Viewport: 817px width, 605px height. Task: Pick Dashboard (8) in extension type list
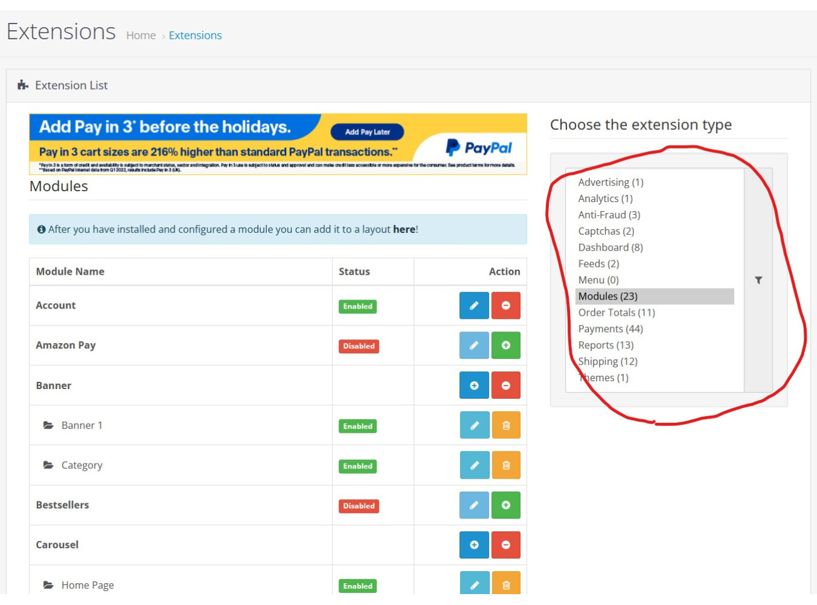point(610,247)
